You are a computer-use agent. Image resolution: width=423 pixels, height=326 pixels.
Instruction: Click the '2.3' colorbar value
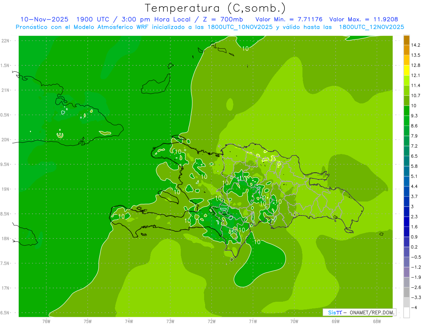pyautogui.click(x=415, y=217)
